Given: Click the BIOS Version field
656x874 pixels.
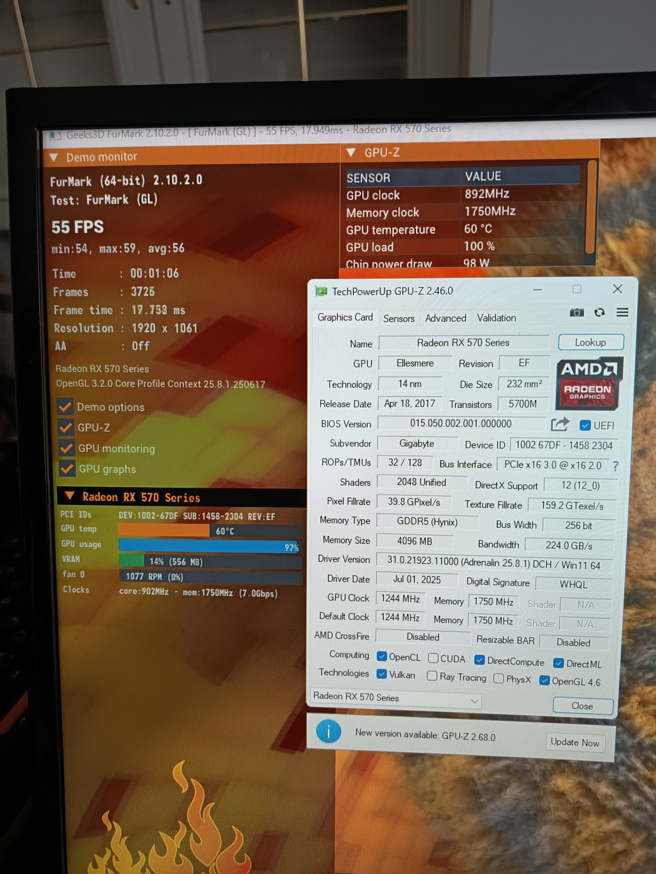Looking at the screenshot, I should coord(461,423).
